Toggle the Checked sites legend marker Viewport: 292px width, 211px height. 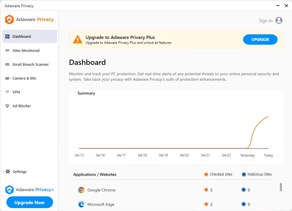coord(206,174)
